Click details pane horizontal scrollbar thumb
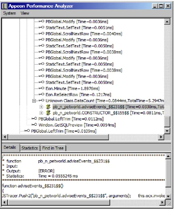Viewport: 174px width, 215px height. (x=59, y=202)
